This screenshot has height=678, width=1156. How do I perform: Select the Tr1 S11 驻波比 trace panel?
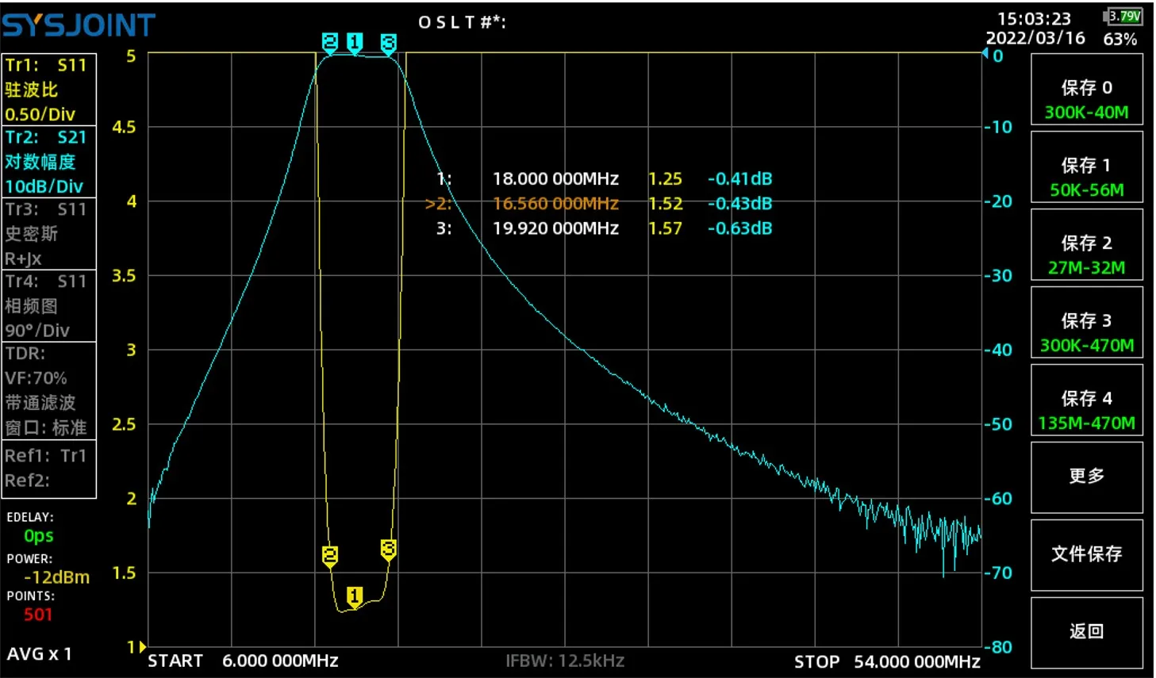click(x=49, y=89)
